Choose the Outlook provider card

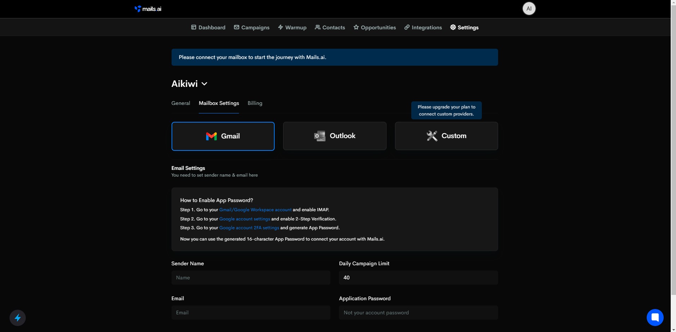tap(335, 136)
